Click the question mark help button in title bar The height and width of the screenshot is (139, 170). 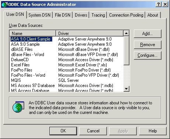tap(159, 4)
